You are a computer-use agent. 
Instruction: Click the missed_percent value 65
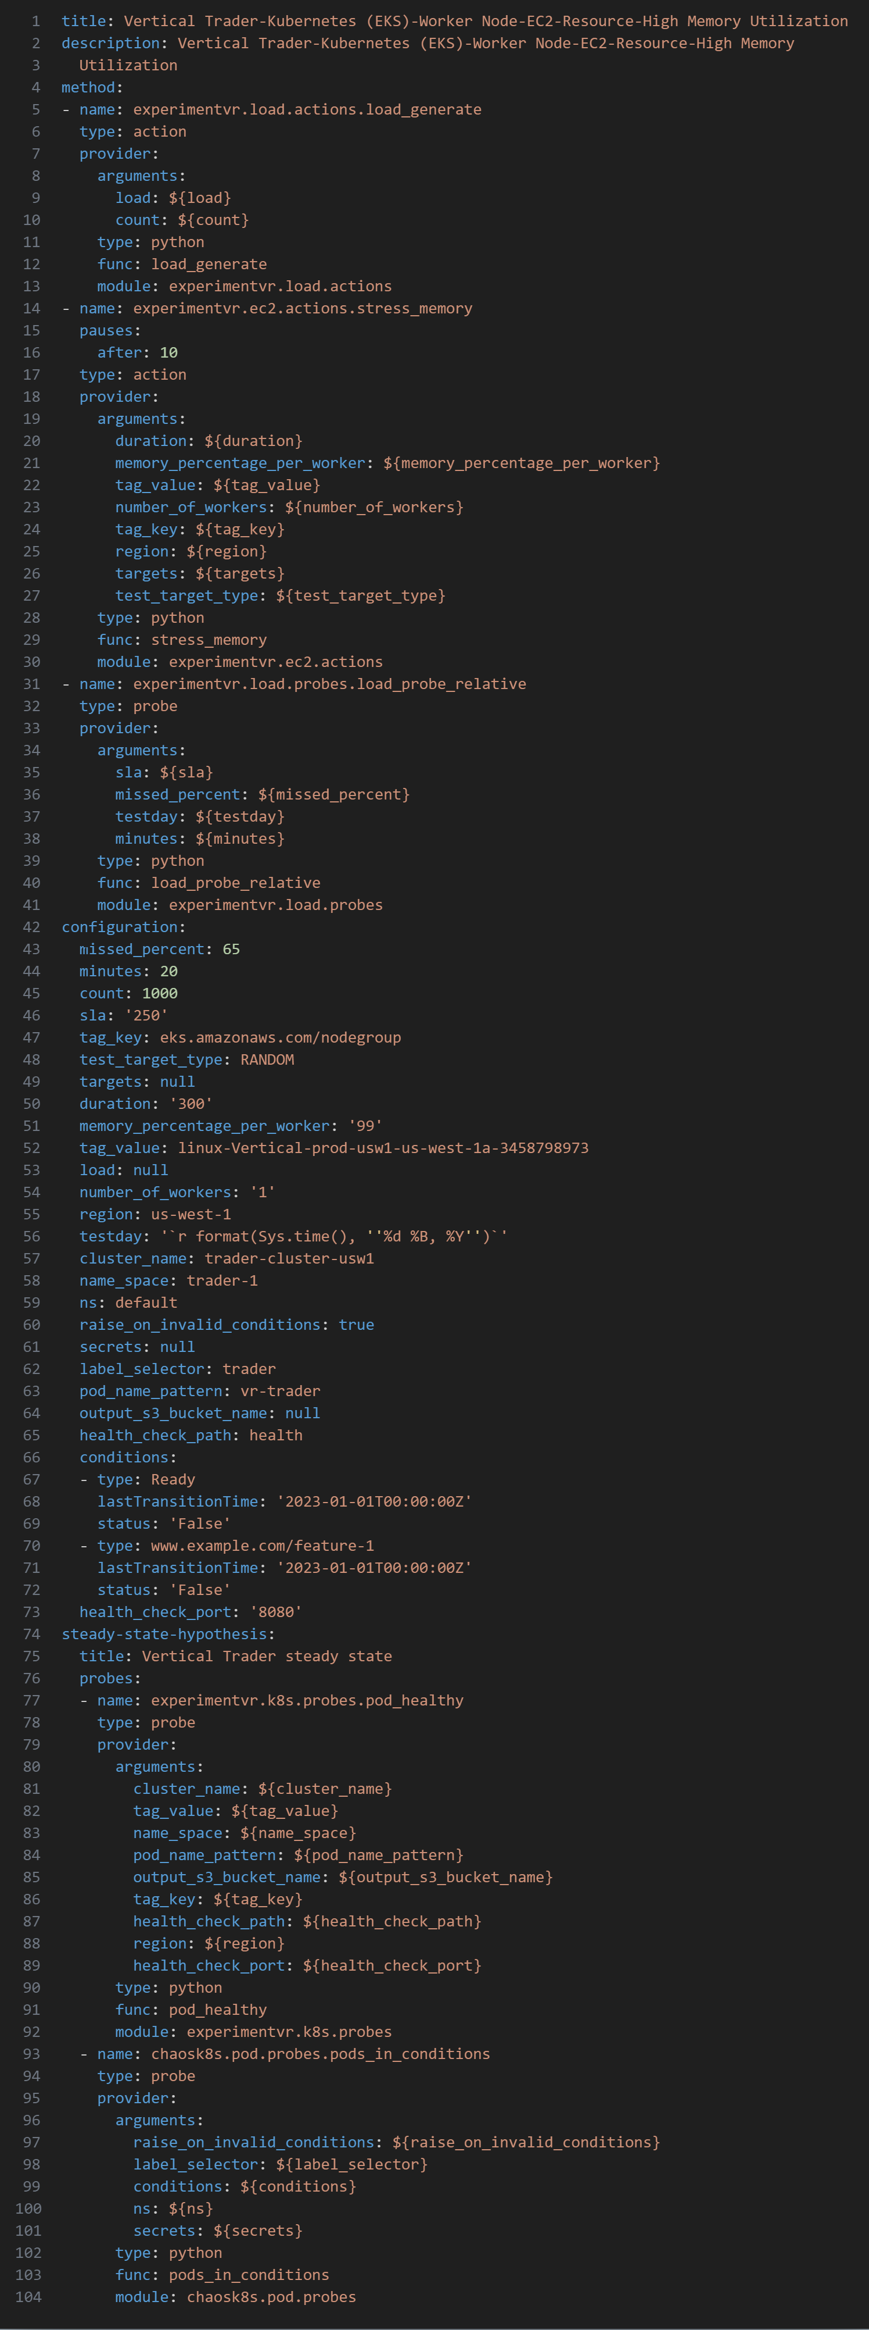(x=231, y=949)
